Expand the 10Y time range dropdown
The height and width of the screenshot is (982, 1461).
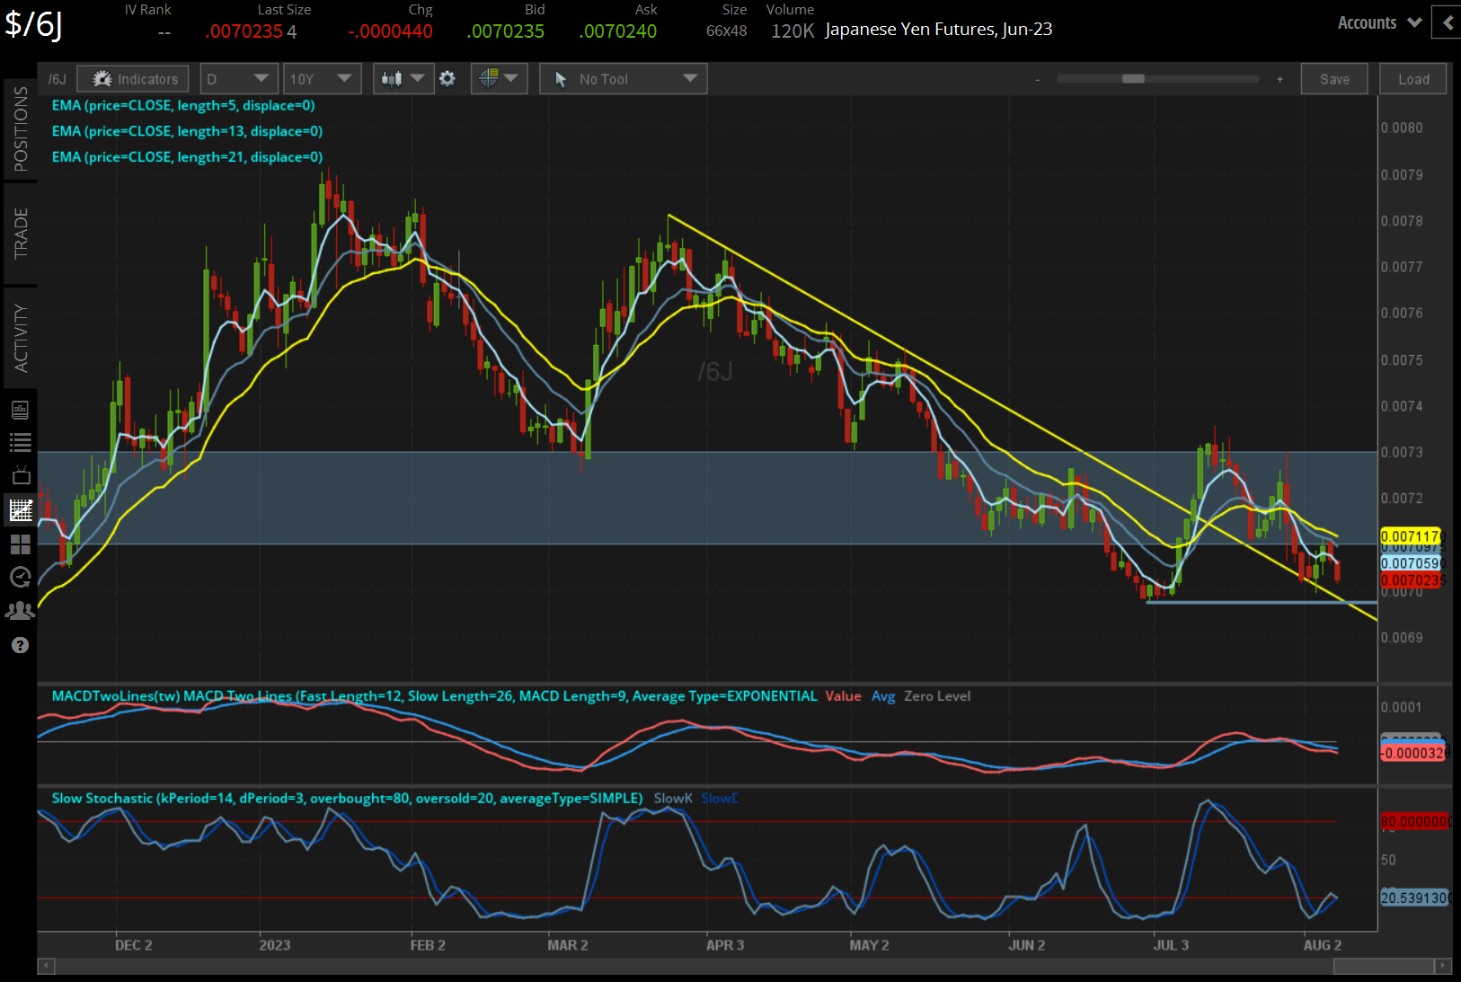coord(321,78)
